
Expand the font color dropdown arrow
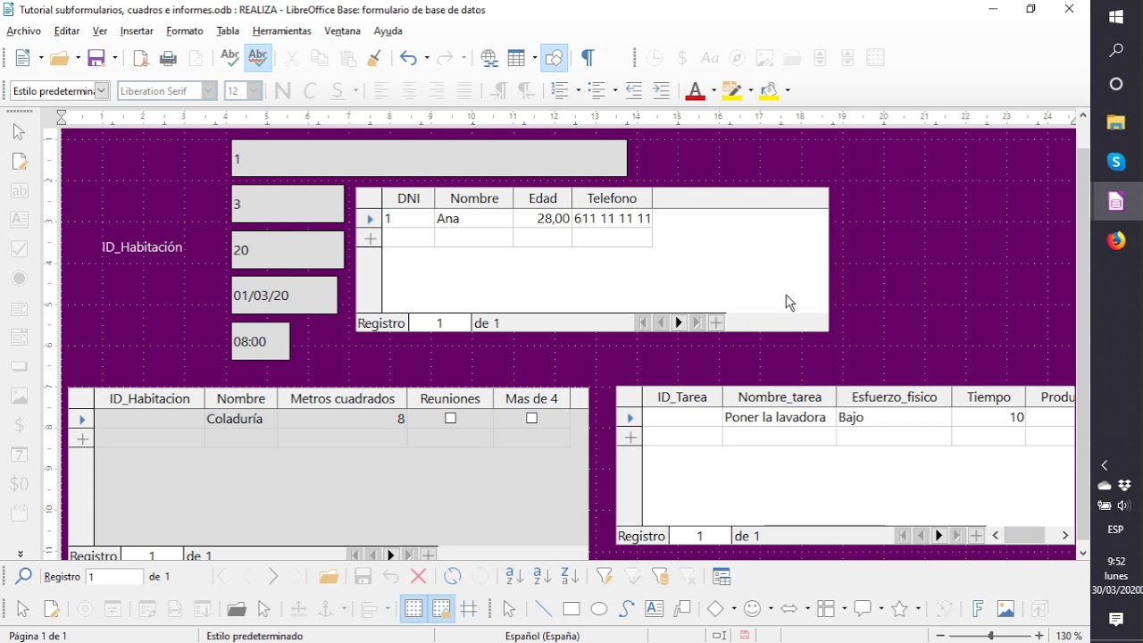[x=713, y=90]
